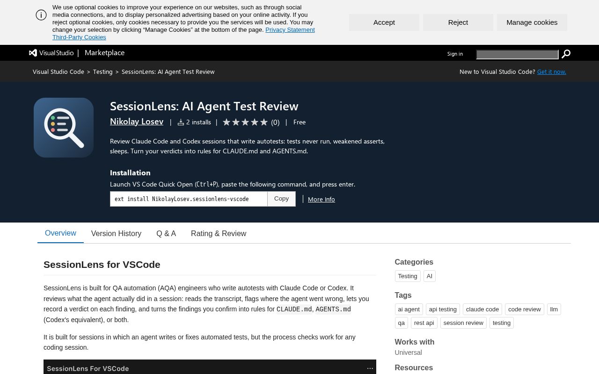Image resolution: width=599 pixels, height=374 pixels.
Task: Select the 'code review' tag
Action: (525, 309)
